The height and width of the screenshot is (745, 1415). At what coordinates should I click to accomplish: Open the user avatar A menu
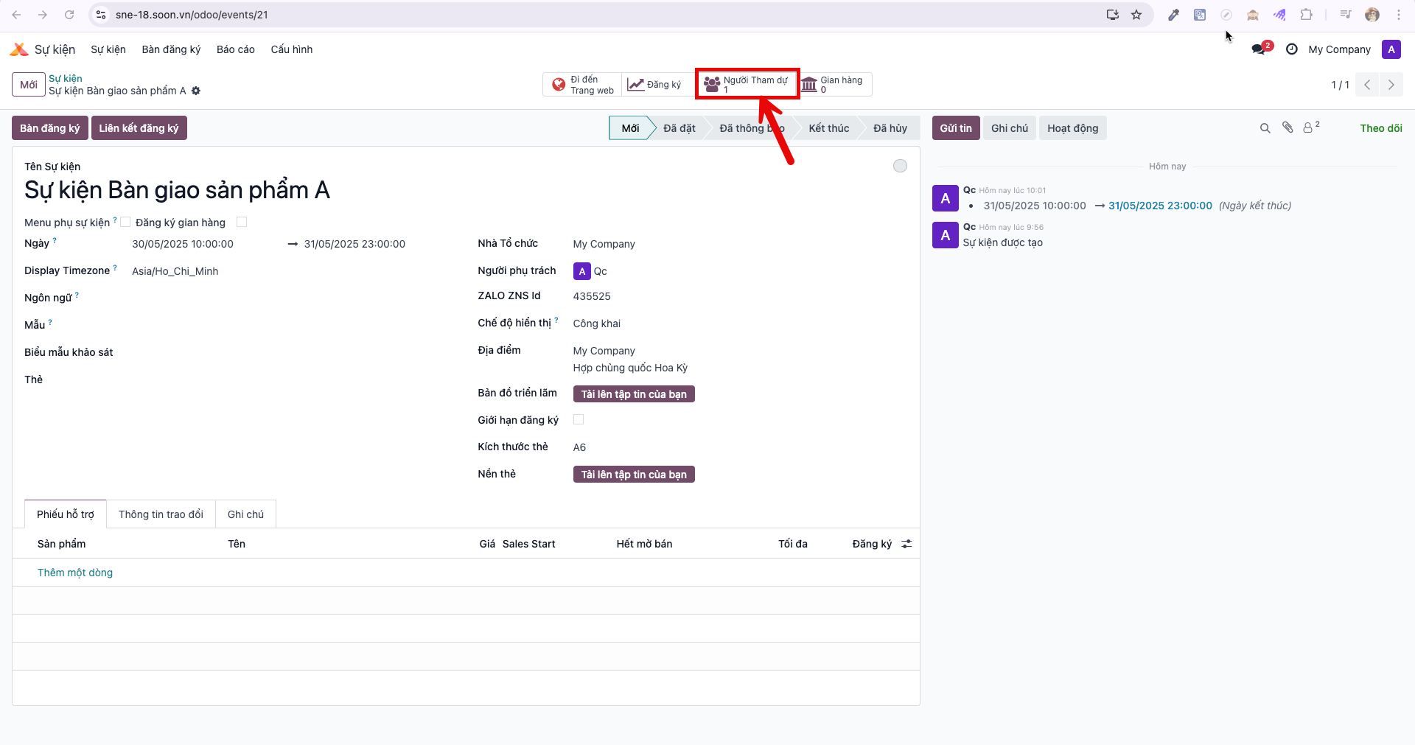tap(1391, 49)
